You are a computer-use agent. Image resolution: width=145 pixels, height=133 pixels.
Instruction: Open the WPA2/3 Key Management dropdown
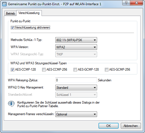point(76,88)
